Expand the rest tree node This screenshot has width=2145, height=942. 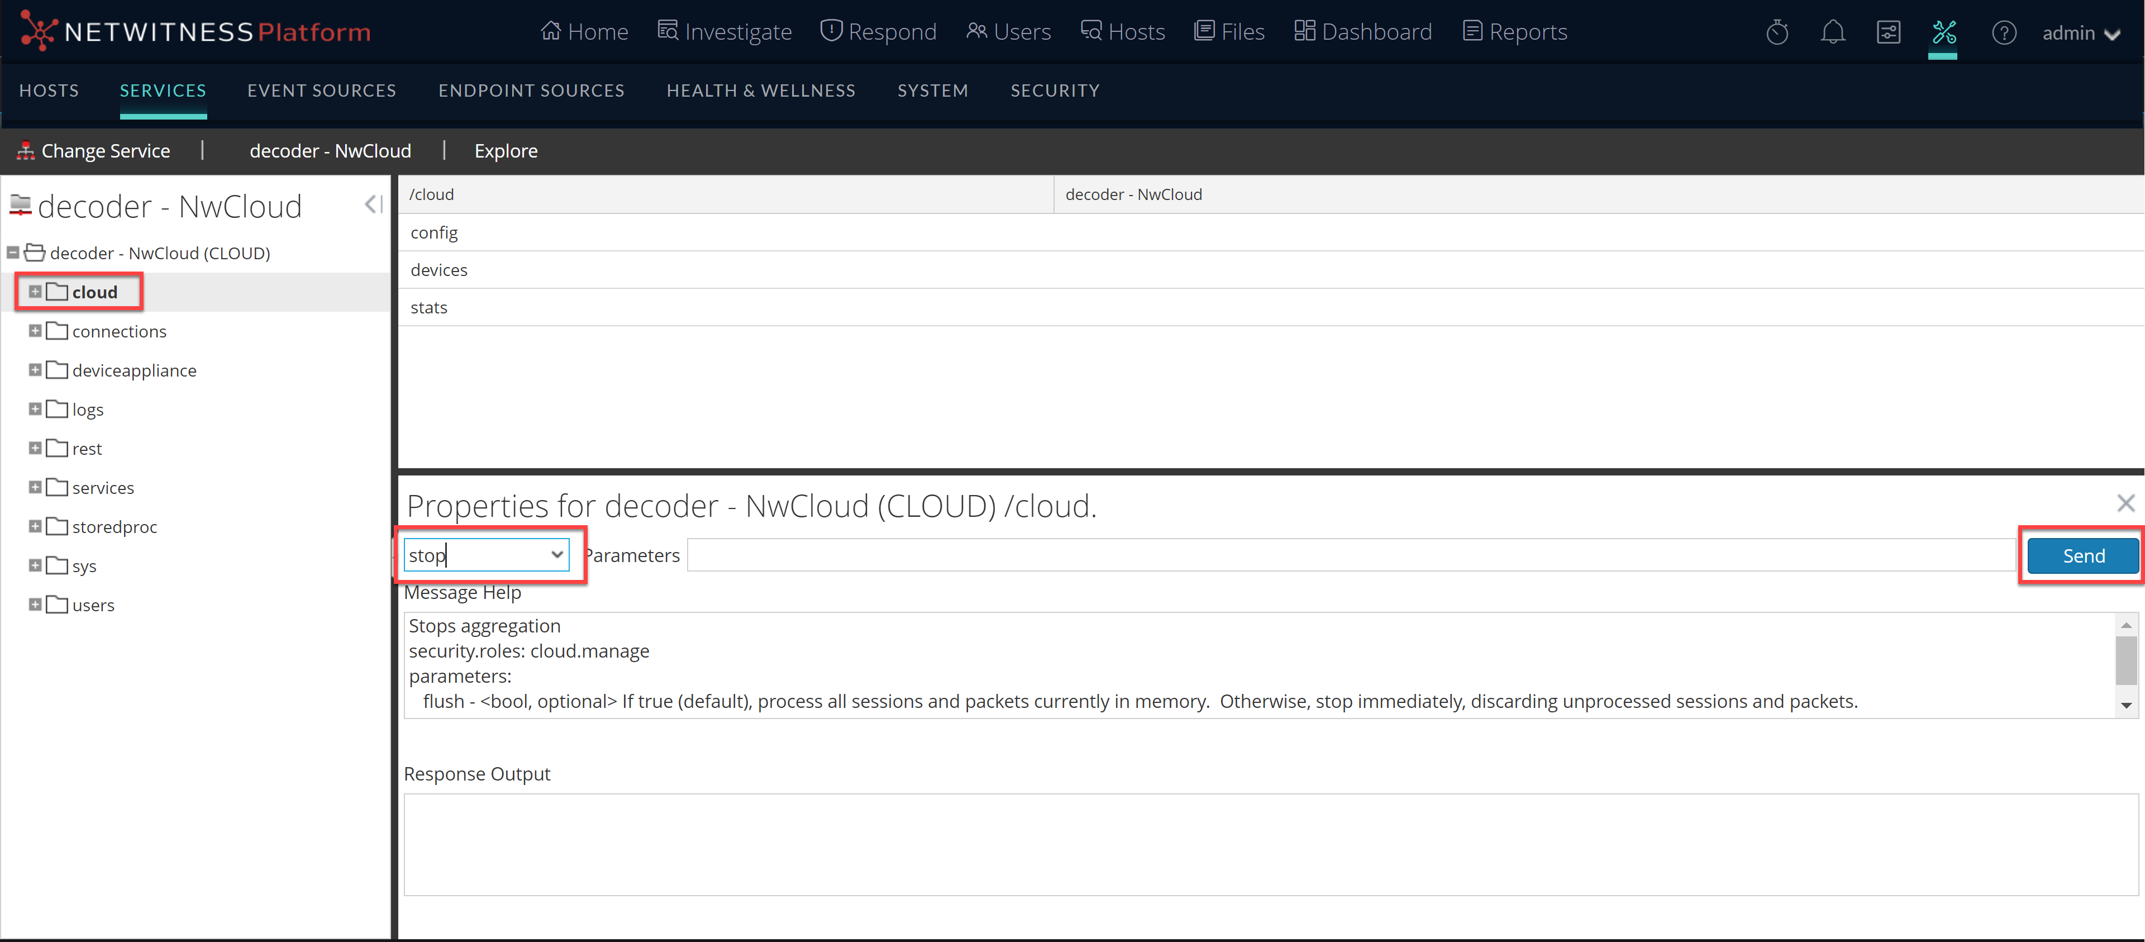click(35, 448)
